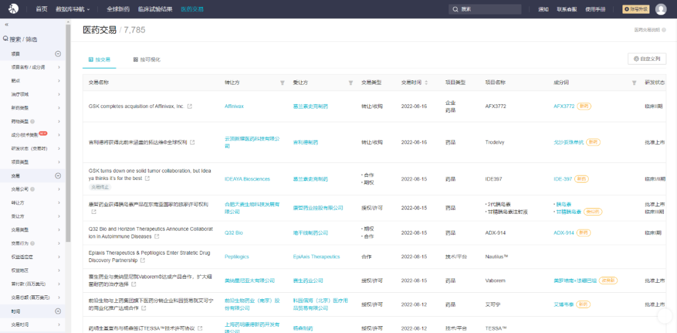Click the search magnifier icon in the header
This screenshot has width=677, height=333.
(456, 9)
